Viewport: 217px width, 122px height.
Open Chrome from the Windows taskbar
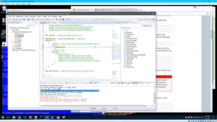(19, 117)
